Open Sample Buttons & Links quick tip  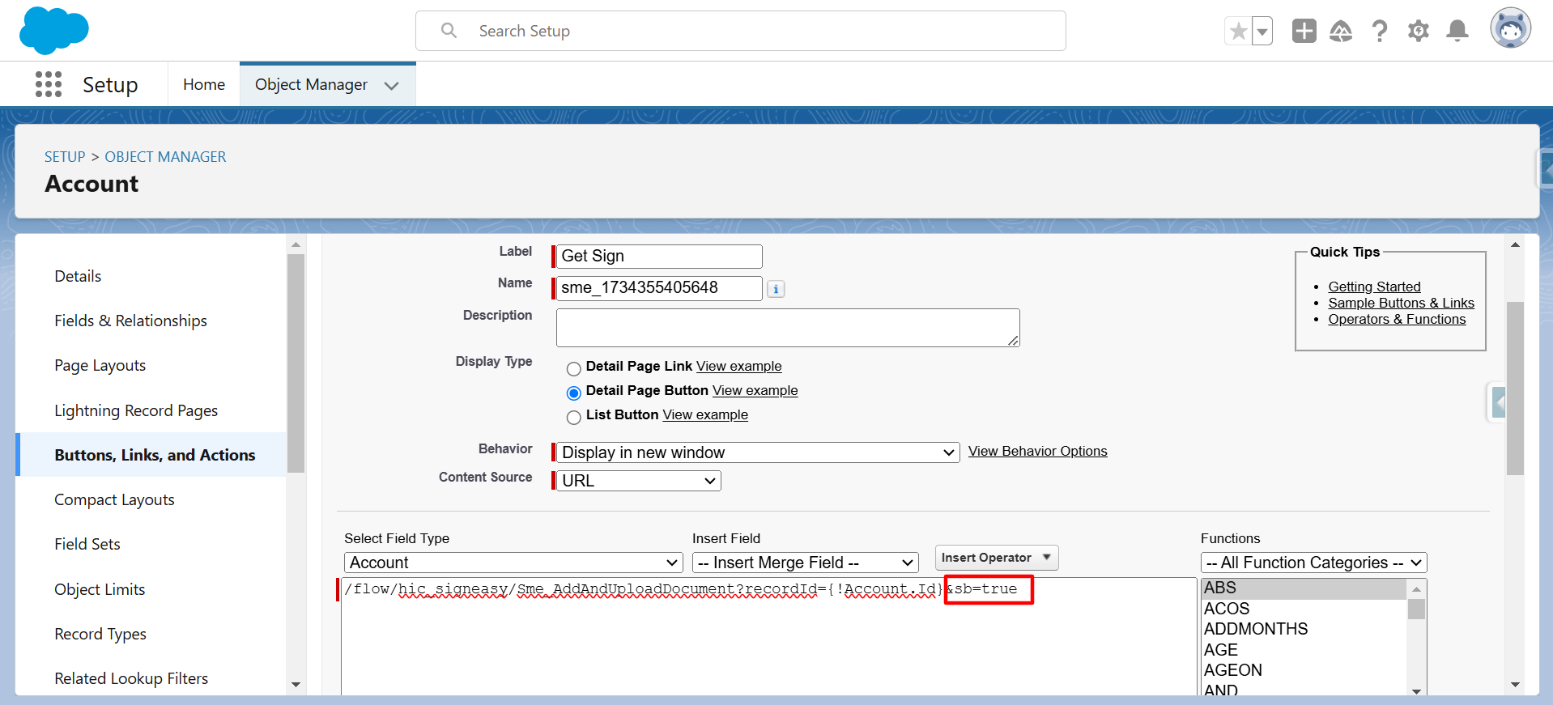pyautogui.click(x=1401, y=303)
